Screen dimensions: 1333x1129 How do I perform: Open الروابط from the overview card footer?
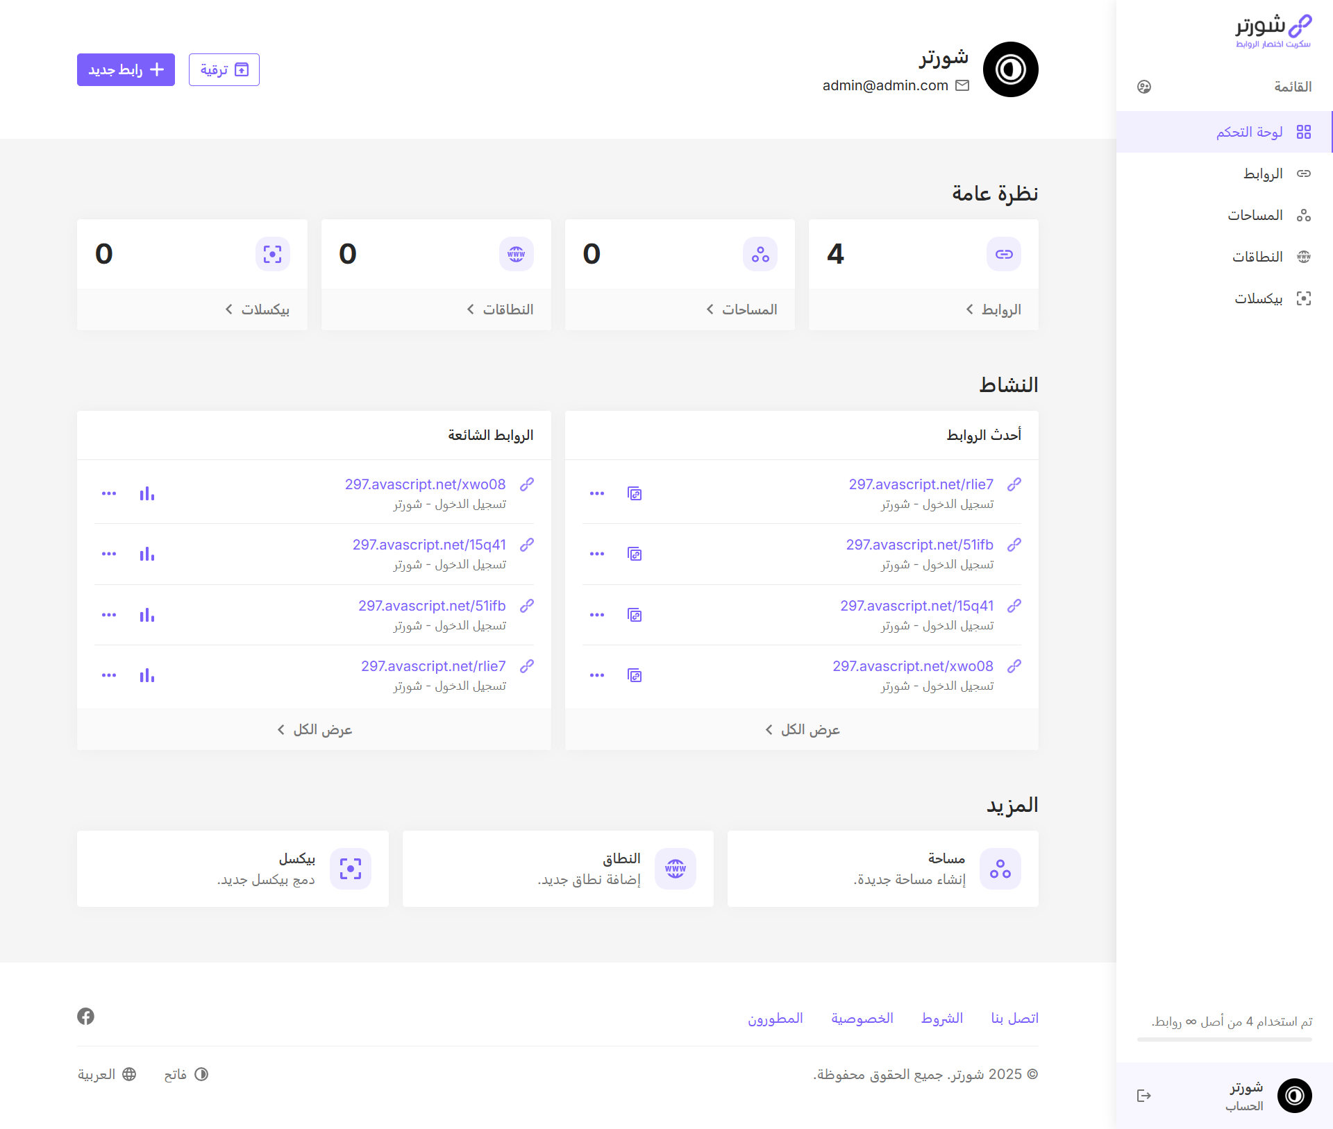pos(994,309)
